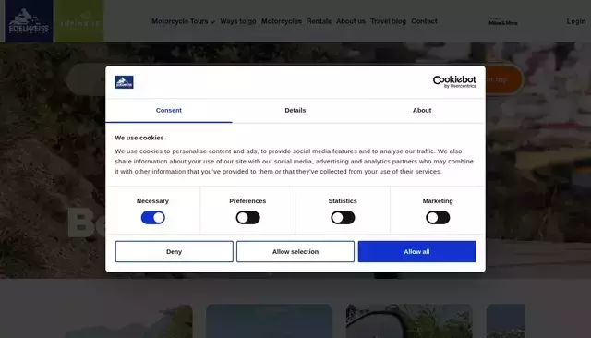Screen dimensions: 591x338
Task: Open the Rentals menu item
Action: click(319, 21)
